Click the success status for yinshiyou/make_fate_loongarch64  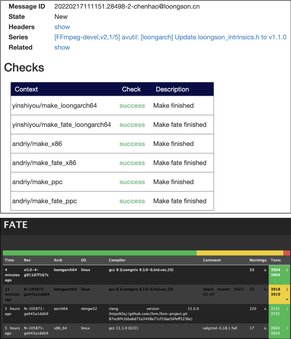[132, 124]
